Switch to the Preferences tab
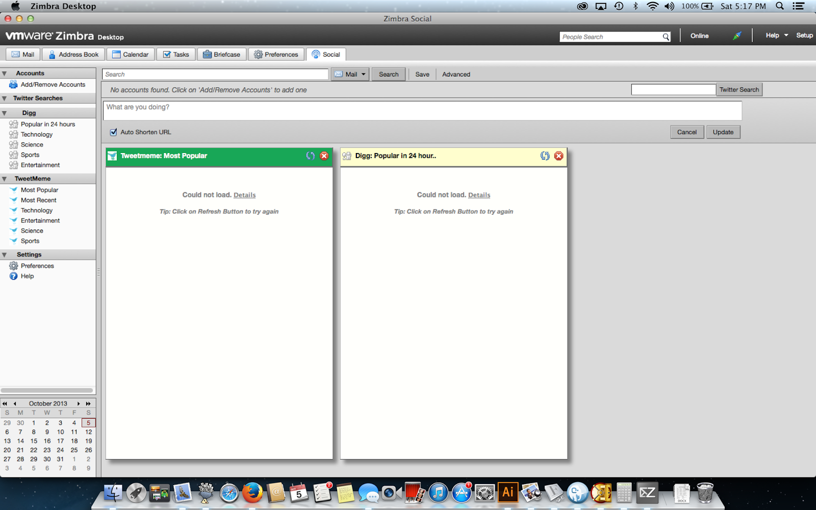 pos(276,55)
